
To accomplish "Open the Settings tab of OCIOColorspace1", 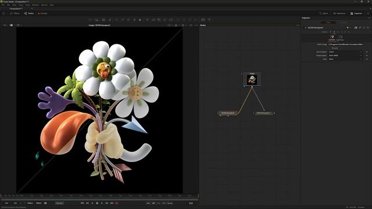I will click(341, 38).
